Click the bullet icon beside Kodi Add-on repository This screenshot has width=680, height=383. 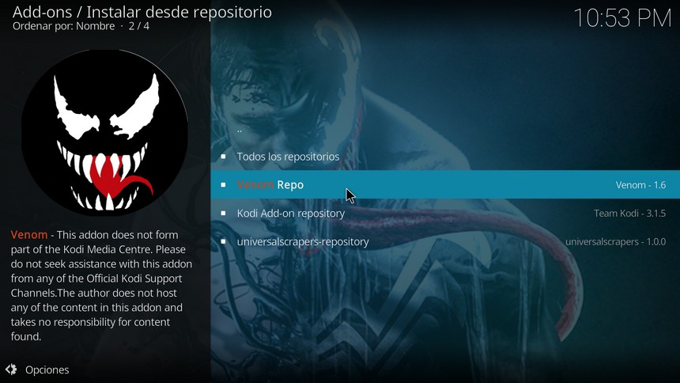coord(223,213)
